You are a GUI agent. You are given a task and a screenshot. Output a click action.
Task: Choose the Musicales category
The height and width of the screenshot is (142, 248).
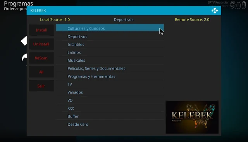110,60
